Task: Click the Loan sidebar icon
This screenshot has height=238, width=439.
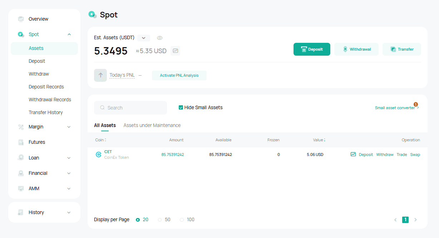Action: click(x=21, y=158)
